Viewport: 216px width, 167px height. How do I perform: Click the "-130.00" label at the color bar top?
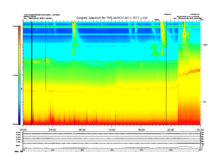[15, 26]
